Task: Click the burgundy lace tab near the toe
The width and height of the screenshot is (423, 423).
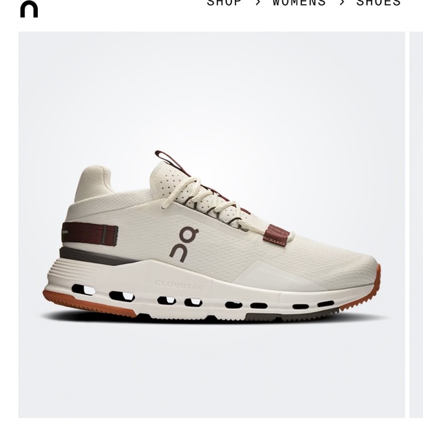Action: 276,234
